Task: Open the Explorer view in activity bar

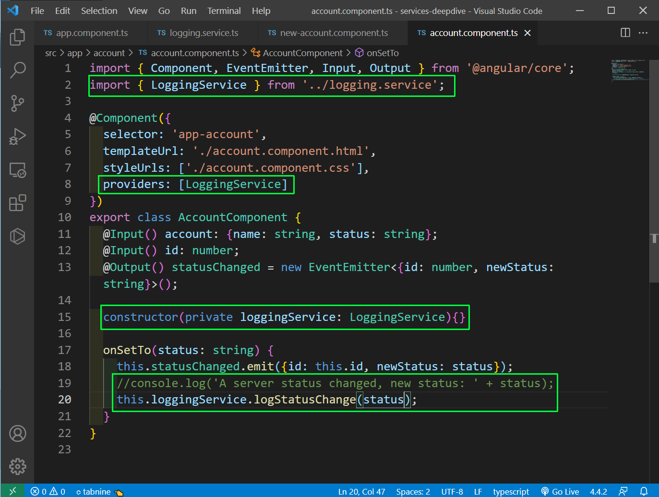Action: tap(18, 36)
